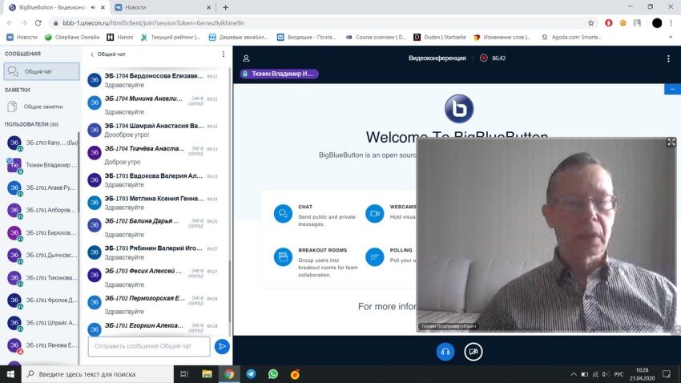Leave audio via headphones button
Screen dimensions: 681x383
pos(445,352)
